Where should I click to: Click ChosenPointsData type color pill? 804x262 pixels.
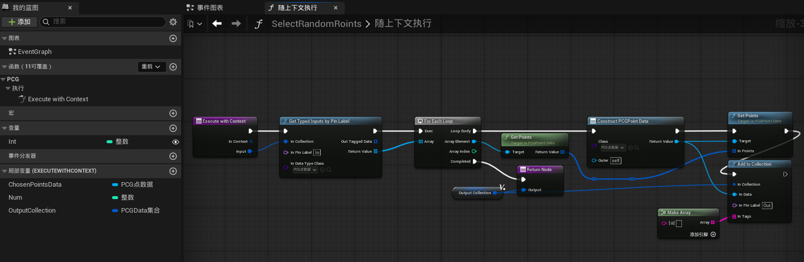(115, 185)
